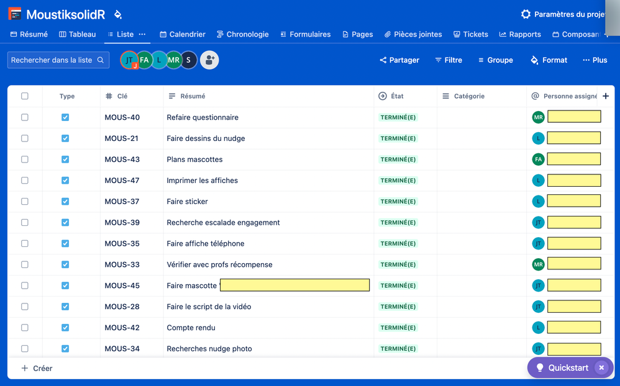Open the Pages tab
The height and width of the screenshot is (386, 620).
[357, 34]
